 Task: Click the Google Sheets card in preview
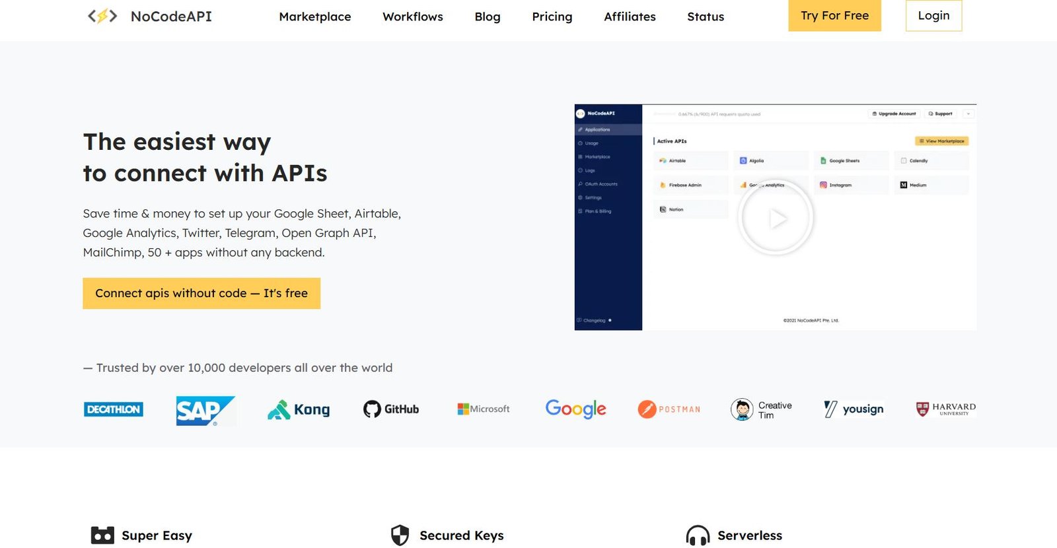[851, 160]
